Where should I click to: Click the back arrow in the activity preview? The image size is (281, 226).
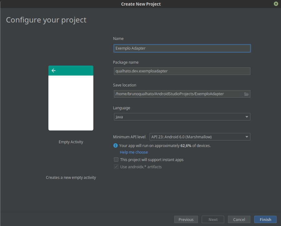(x=53, y=71)
